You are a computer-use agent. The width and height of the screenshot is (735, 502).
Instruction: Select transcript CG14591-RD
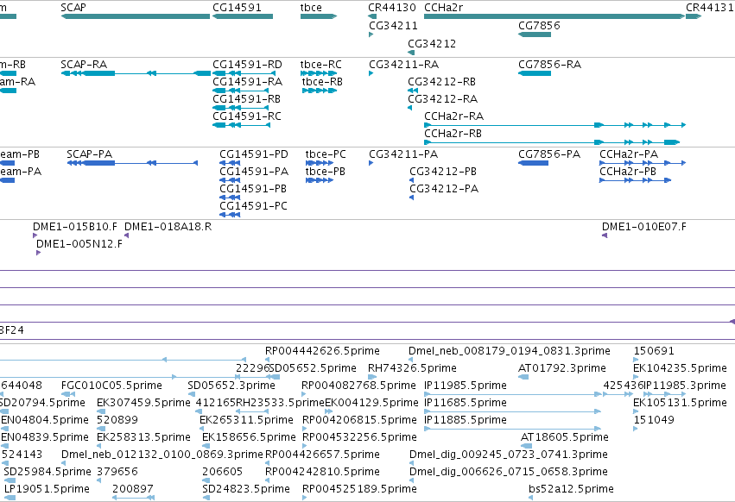(x=247, y=64)
